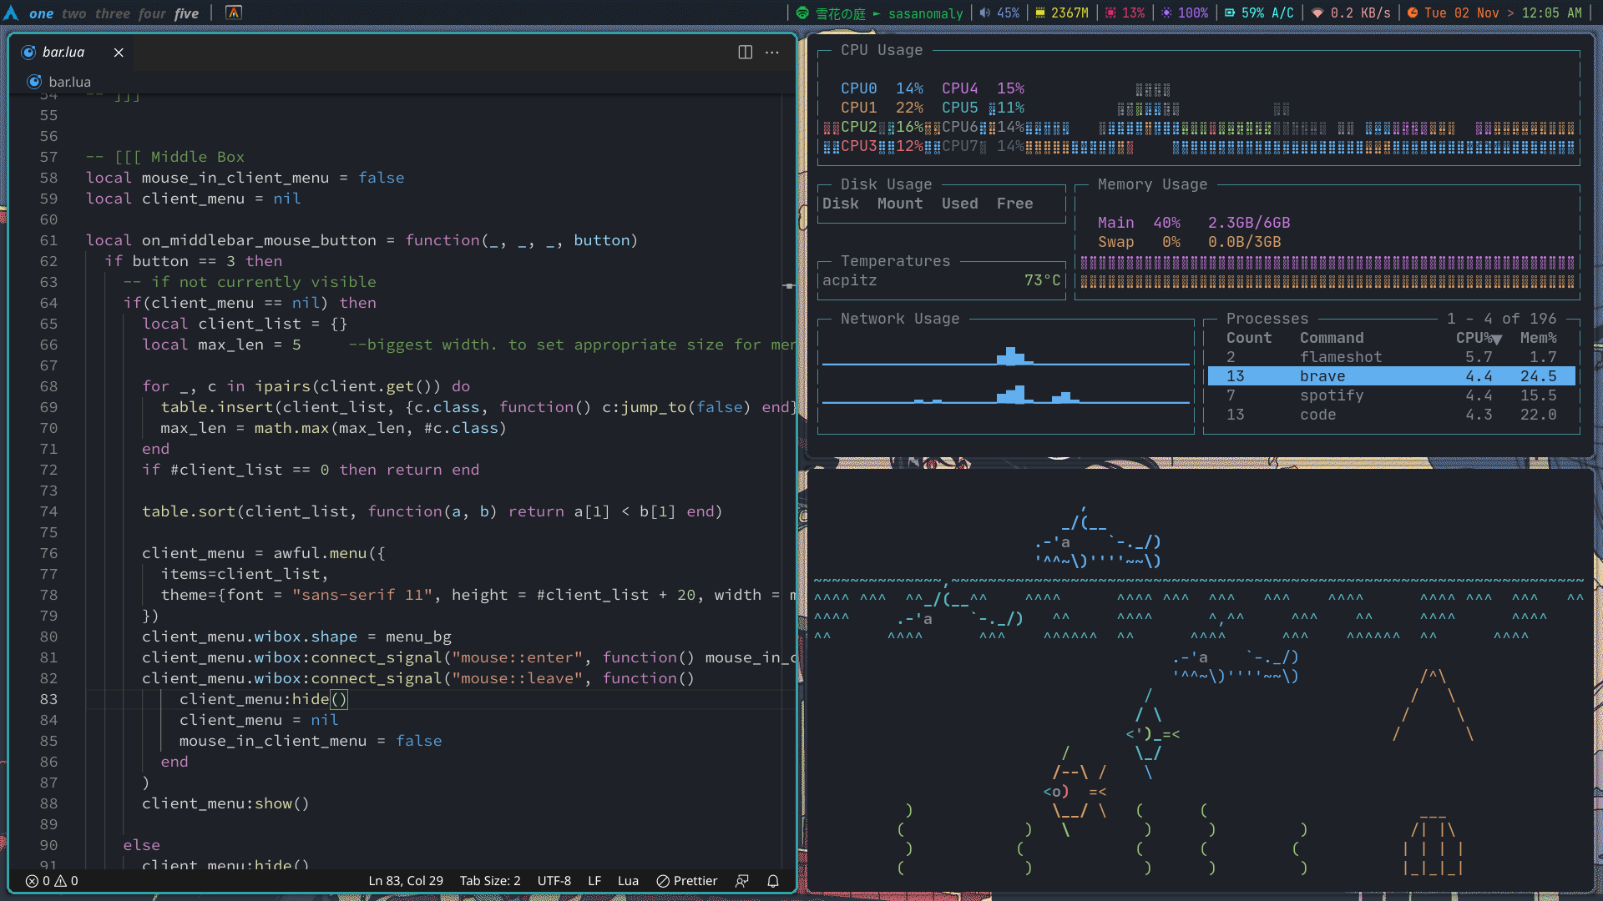The width and height of the screenshot is (1603, 901).
Task: Switch to workspace tag four
Action: (152, 13)
